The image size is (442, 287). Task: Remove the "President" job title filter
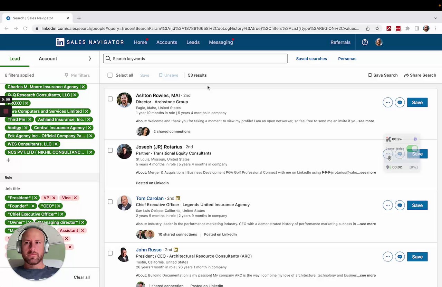coord(36,198)
